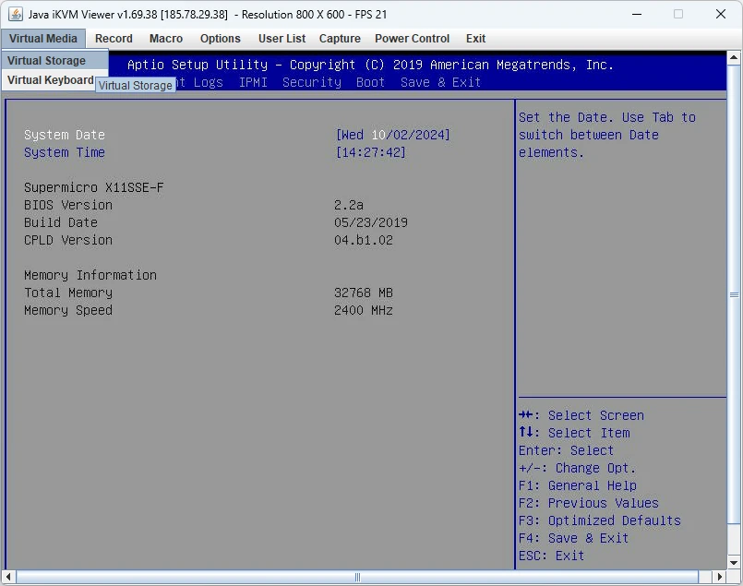Click the horizontal scrollbar at the bottom

358,578
